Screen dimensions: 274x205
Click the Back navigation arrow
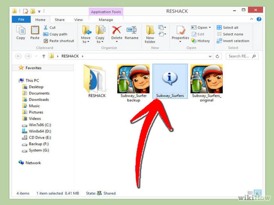coord(19,56)
